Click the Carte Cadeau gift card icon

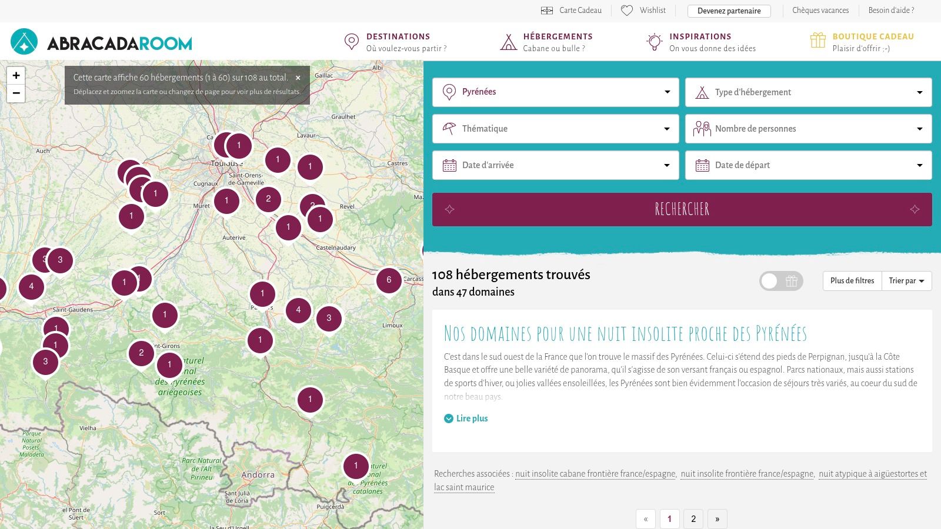547,11
